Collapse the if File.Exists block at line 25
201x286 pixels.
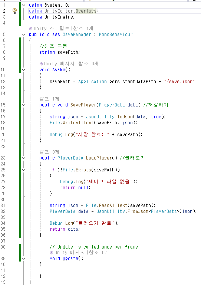23,170
